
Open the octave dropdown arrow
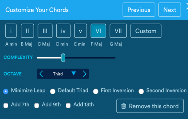(74, 73)
